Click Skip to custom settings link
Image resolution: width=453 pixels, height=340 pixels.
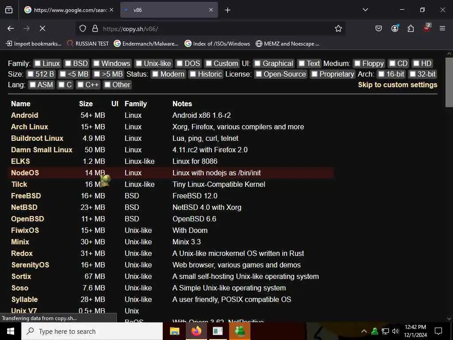coord(398,85)
